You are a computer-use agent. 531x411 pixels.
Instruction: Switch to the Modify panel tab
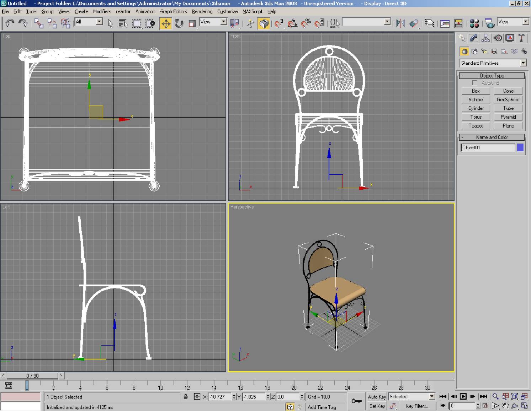pyautogui.click(x=473, y=38)
